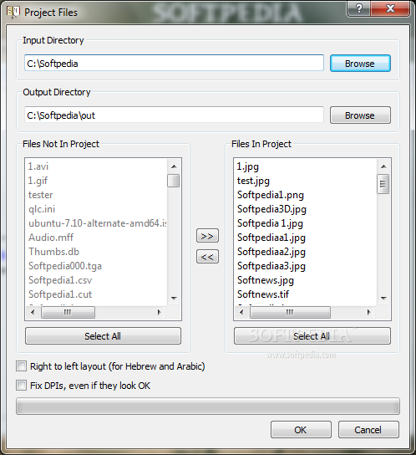
Task: Cancel the Project Files dialog
Action: click(368, 430)
